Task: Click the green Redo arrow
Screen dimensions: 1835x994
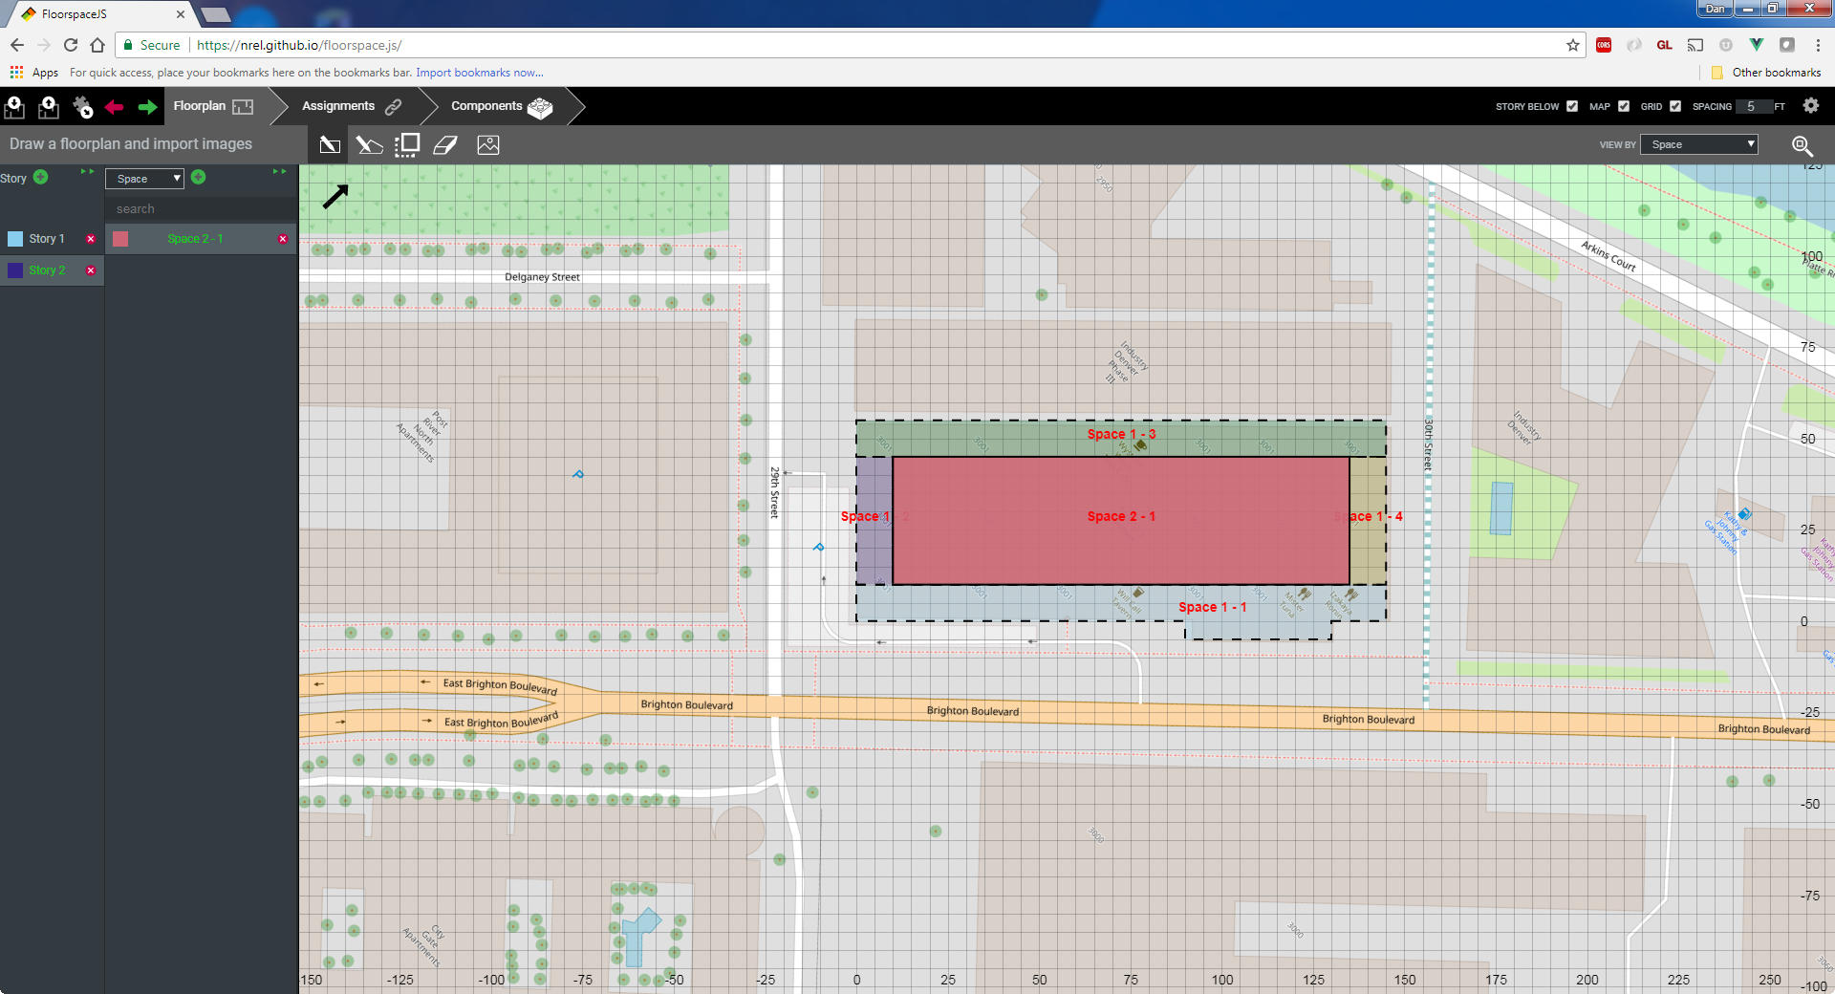Action: point(147,107)
